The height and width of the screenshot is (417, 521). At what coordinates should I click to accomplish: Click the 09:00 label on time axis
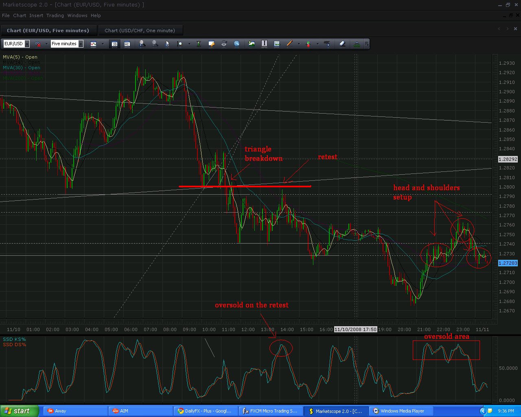189,329
